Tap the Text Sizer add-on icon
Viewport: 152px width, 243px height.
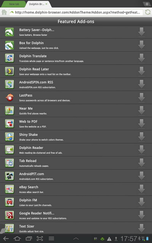tap(9, 228)
